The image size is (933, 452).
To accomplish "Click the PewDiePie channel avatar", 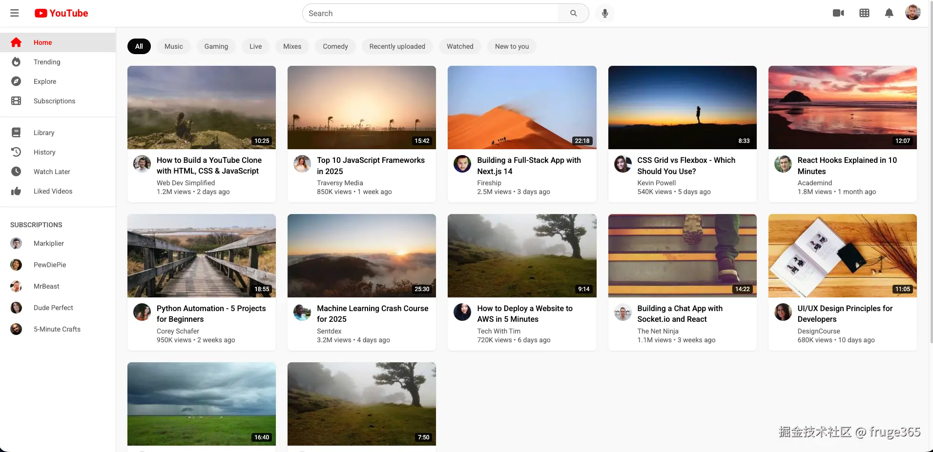I will point(16,265).
